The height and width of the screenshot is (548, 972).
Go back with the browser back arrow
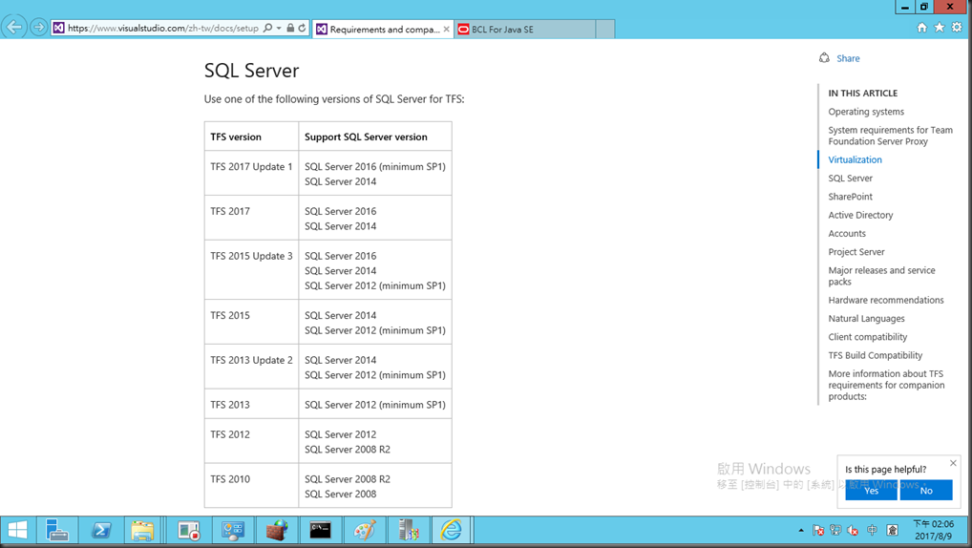13,28
